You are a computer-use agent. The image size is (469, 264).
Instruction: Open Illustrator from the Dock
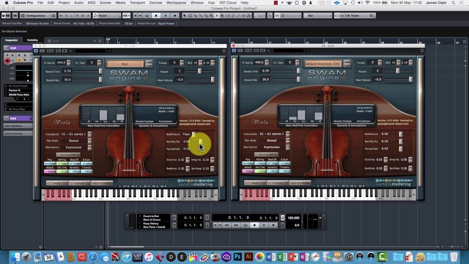pos(248,257)
